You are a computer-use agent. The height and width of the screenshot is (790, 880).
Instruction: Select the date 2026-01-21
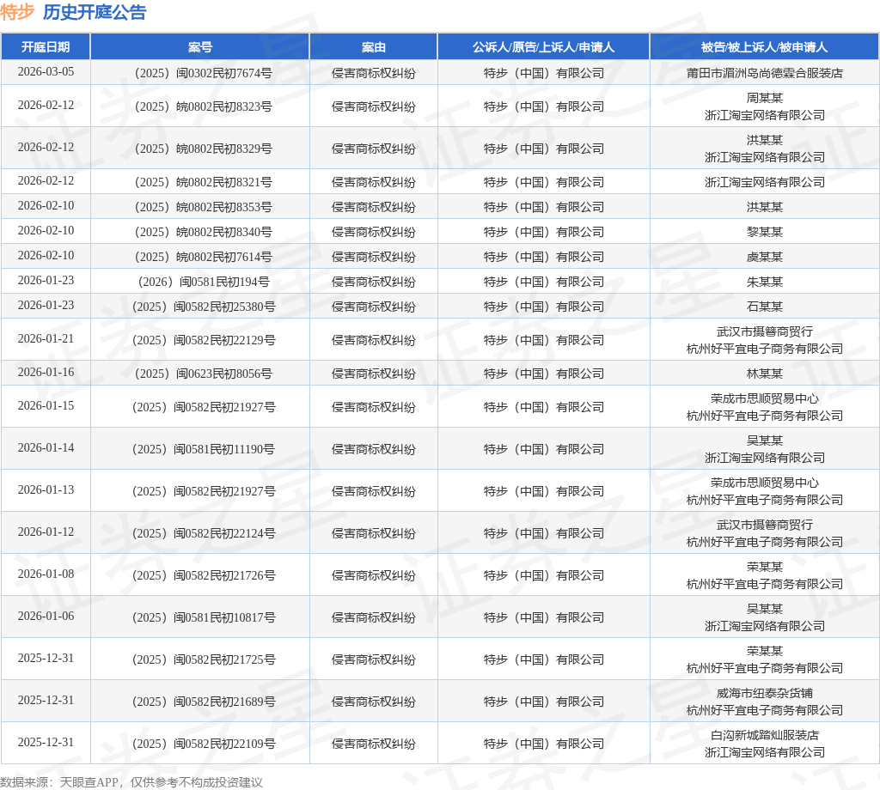[46, 338]
